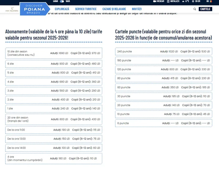Viewport: 219px width, 169px height.
Task: Toggle the Iarnă/Vară season switch
Action: 62,1
